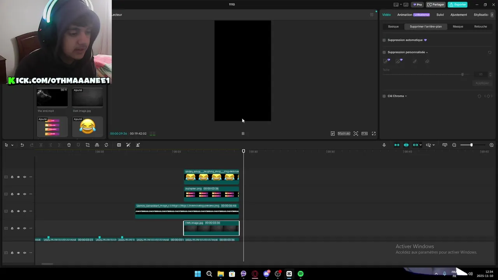Open the Retouche sub-tab
498x280 pixels.
480,26
